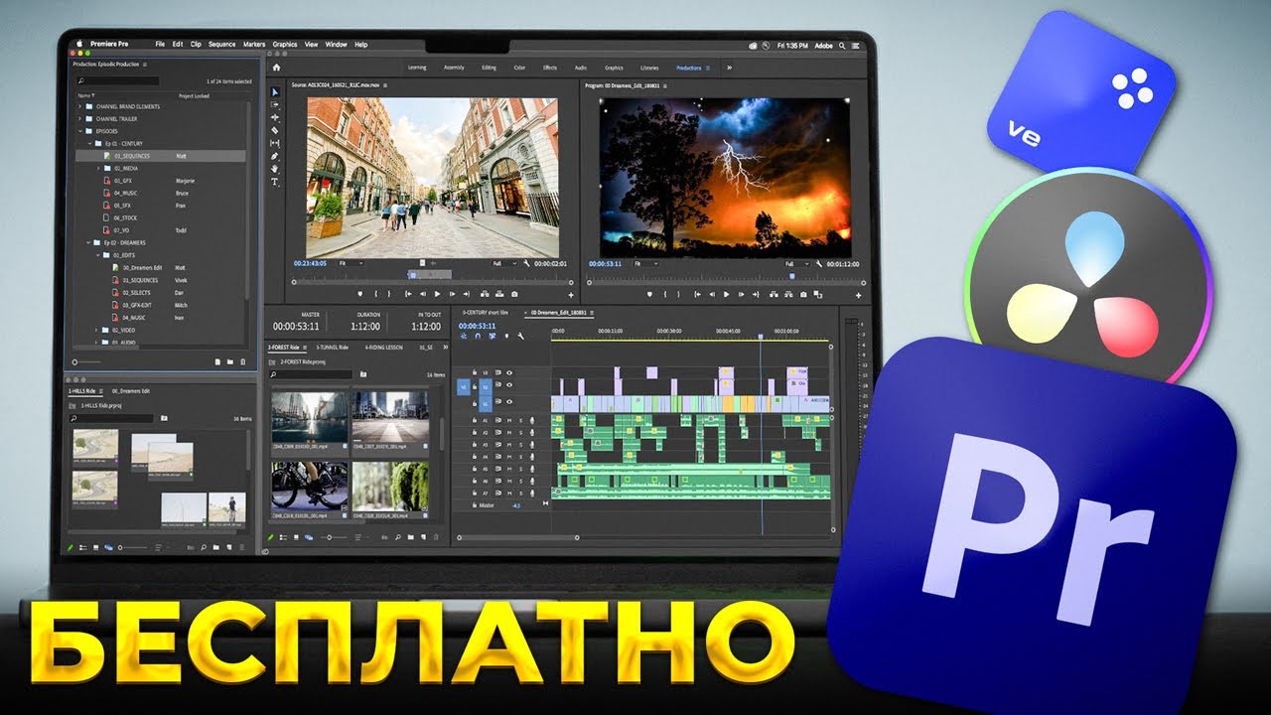Open the Sequence menu
This screenshot has height=715, width=1271.
pyautogui.click(x=221, y=45)
